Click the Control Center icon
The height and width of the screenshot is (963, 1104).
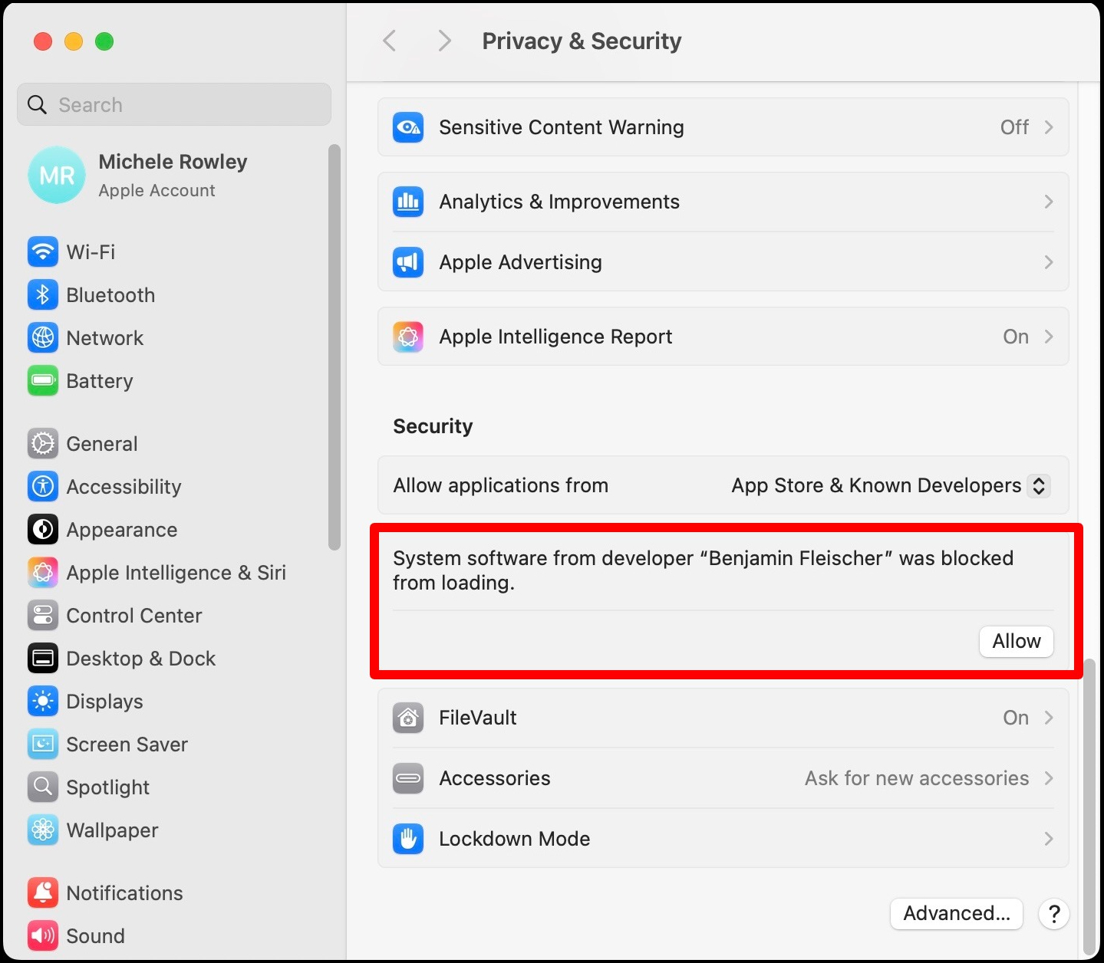43,616
